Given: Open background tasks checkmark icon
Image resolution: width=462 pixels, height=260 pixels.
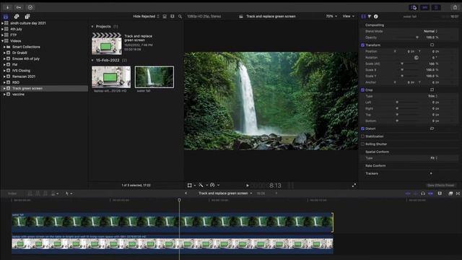Looking at the screenshot, I should click(x=30, y=7).
